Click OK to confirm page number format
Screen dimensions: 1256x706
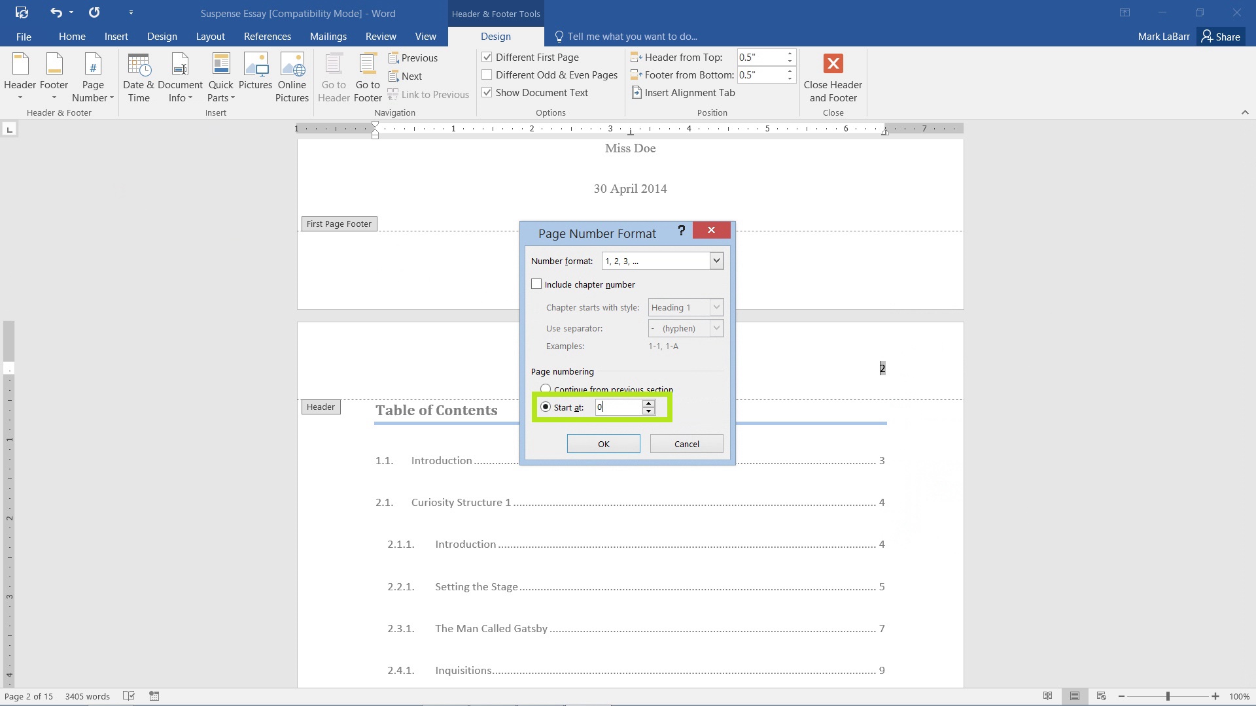click(603, 443)
